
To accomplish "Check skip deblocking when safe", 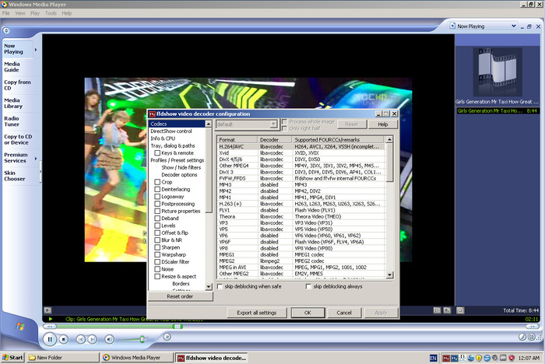I will coord(220,286).
